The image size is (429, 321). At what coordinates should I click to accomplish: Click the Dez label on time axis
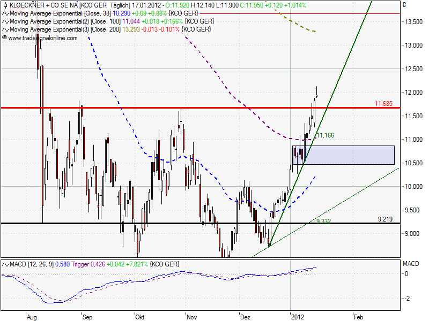tap(245, 317)
